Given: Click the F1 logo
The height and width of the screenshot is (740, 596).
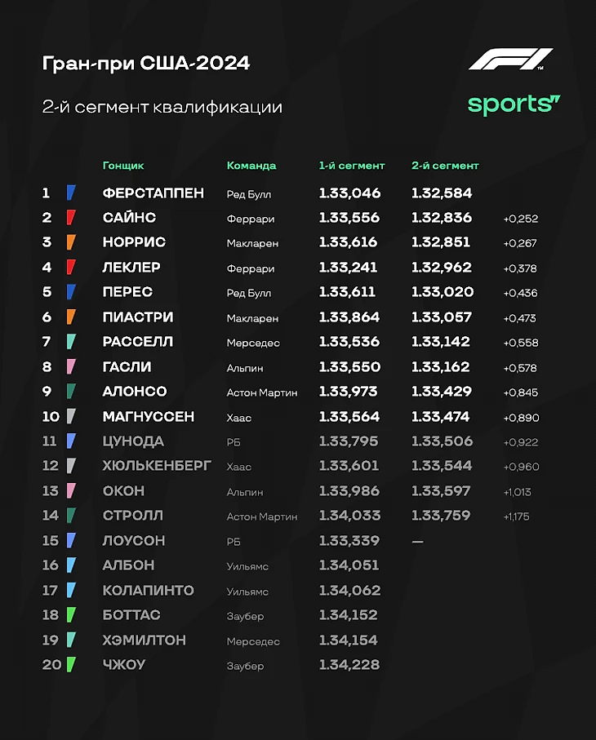Looking at the screenshot, I should pyautogui.click(x=510, y=59).
